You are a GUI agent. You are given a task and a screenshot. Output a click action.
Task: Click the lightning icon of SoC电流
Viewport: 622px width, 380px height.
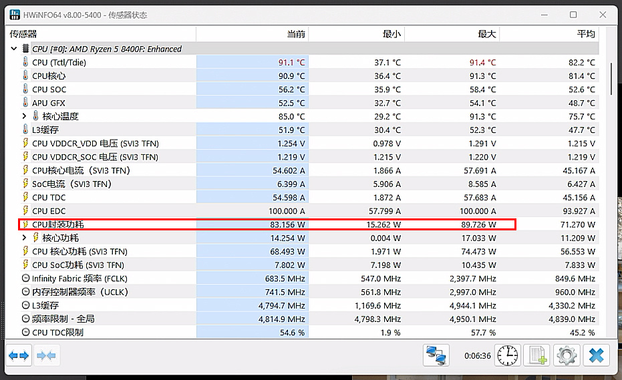[25, 183]
